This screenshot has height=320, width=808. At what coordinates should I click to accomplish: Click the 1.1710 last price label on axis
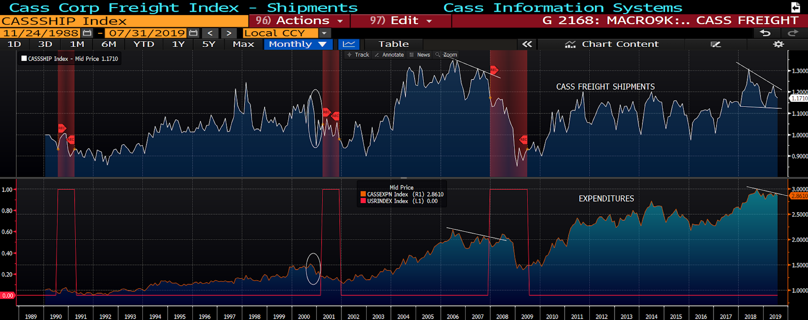click(799, 99)
